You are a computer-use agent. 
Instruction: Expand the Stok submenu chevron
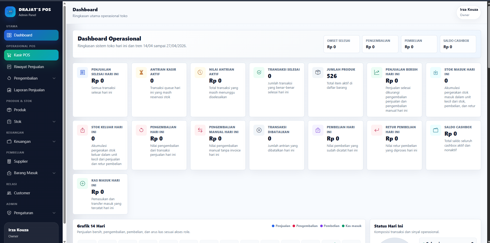click(54, 122)
